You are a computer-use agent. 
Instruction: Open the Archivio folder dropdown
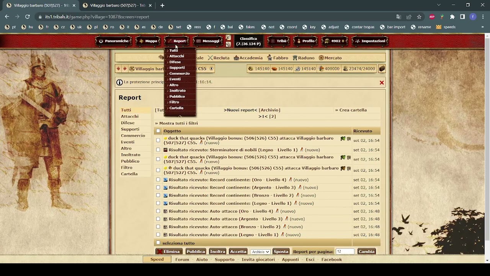pos(260,251)
